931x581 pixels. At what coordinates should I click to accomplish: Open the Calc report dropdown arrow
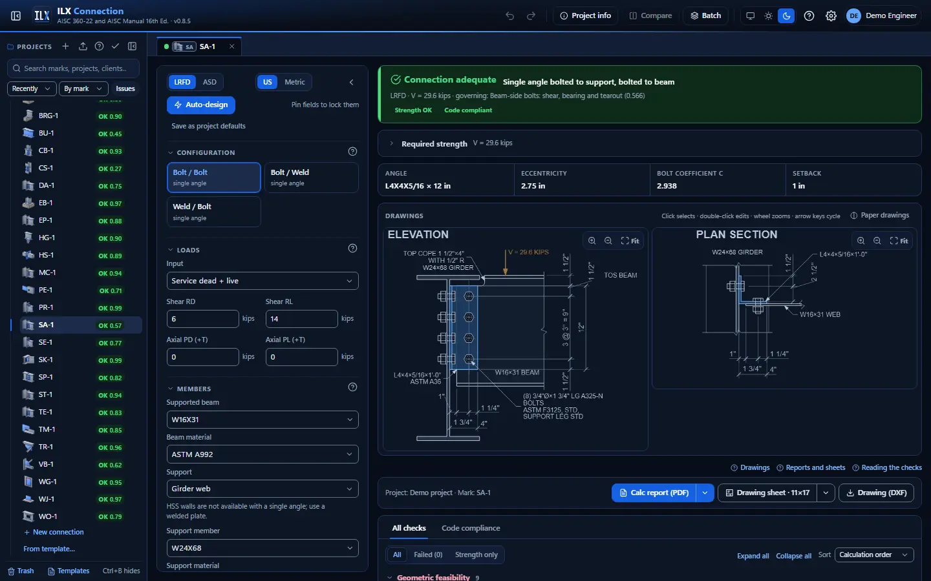tap(705, 493)
